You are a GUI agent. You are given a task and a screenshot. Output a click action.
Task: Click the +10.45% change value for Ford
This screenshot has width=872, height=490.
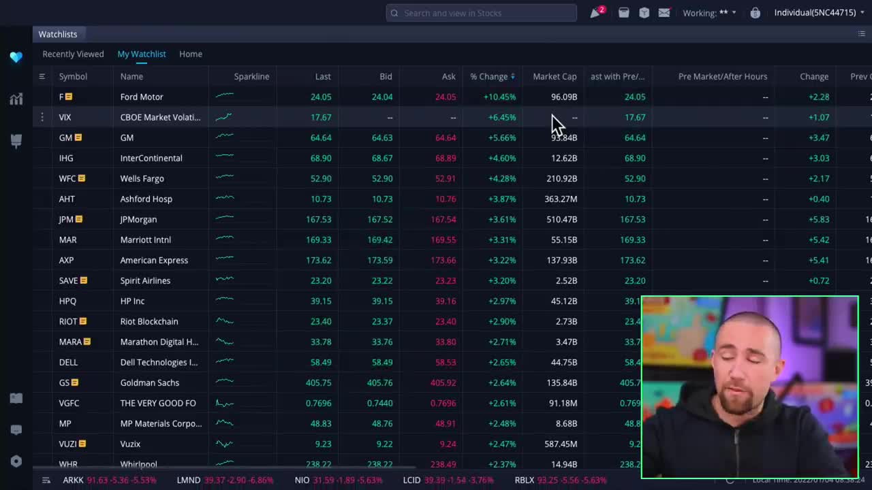click(x=499, y=97)
